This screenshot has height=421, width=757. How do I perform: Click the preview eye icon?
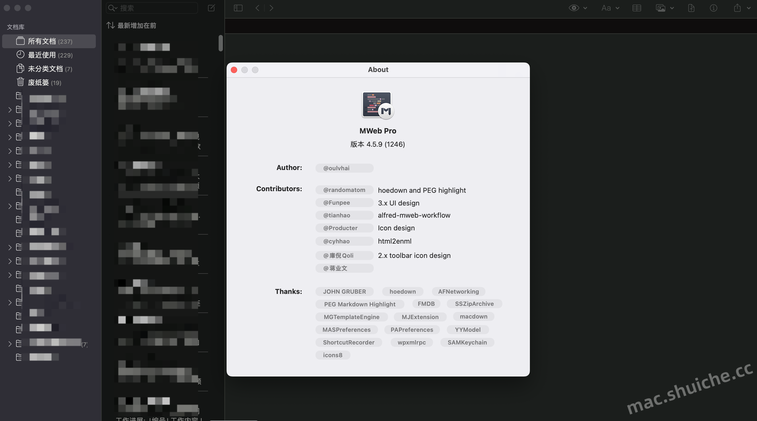574,8
